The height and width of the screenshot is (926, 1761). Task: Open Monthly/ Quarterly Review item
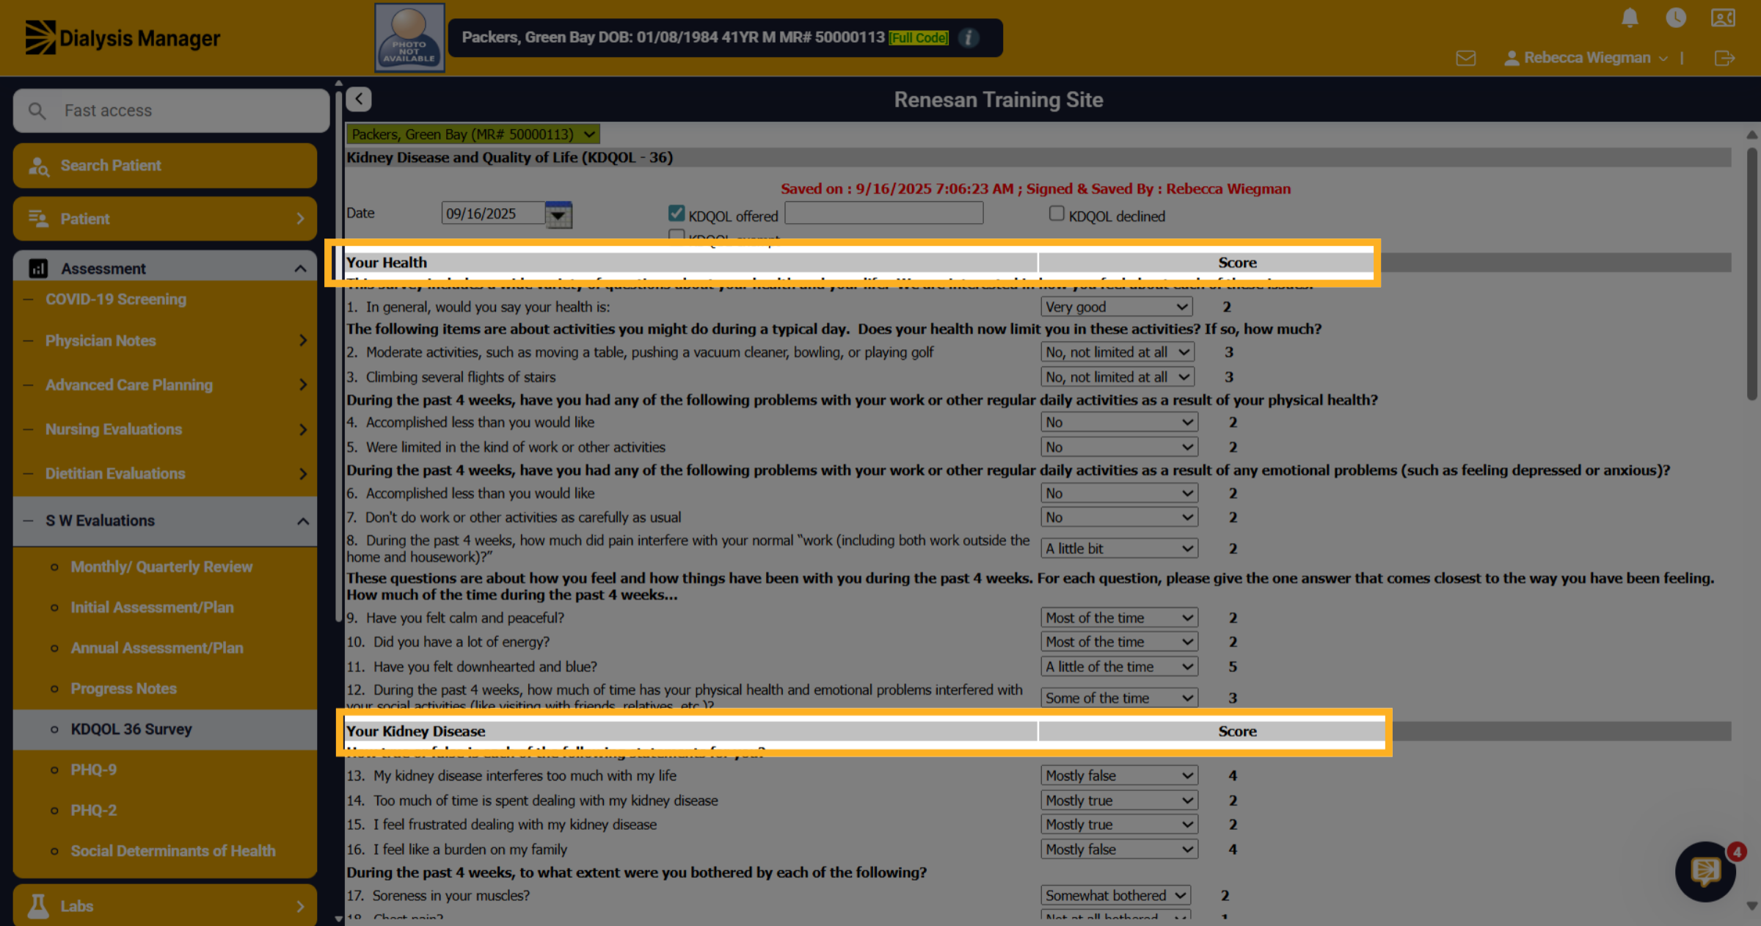(161, 567)
